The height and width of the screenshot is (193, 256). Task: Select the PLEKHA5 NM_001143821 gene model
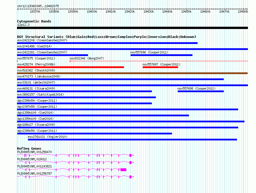click(72, 170)
